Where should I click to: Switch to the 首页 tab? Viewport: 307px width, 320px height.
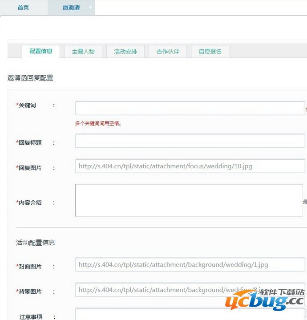[23, 8]
